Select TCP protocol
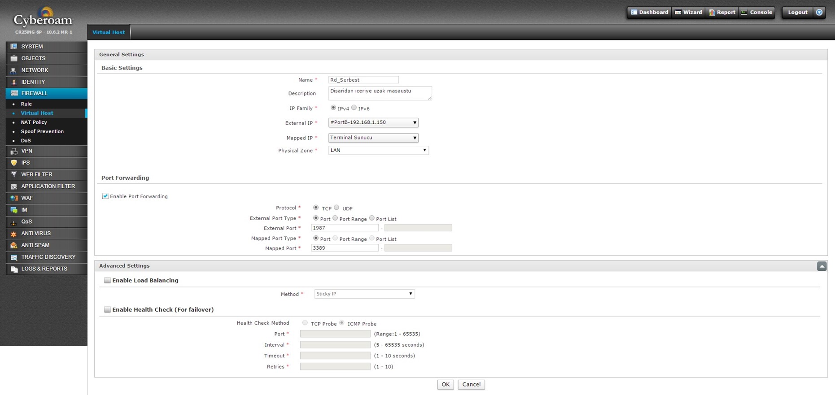Screen dimensions: 835x395 point(316,208)
